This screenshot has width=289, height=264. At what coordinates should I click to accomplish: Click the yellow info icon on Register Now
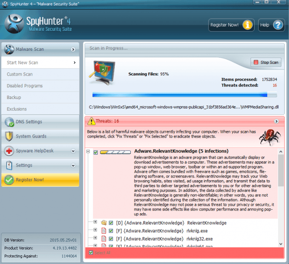coord(247,25)
